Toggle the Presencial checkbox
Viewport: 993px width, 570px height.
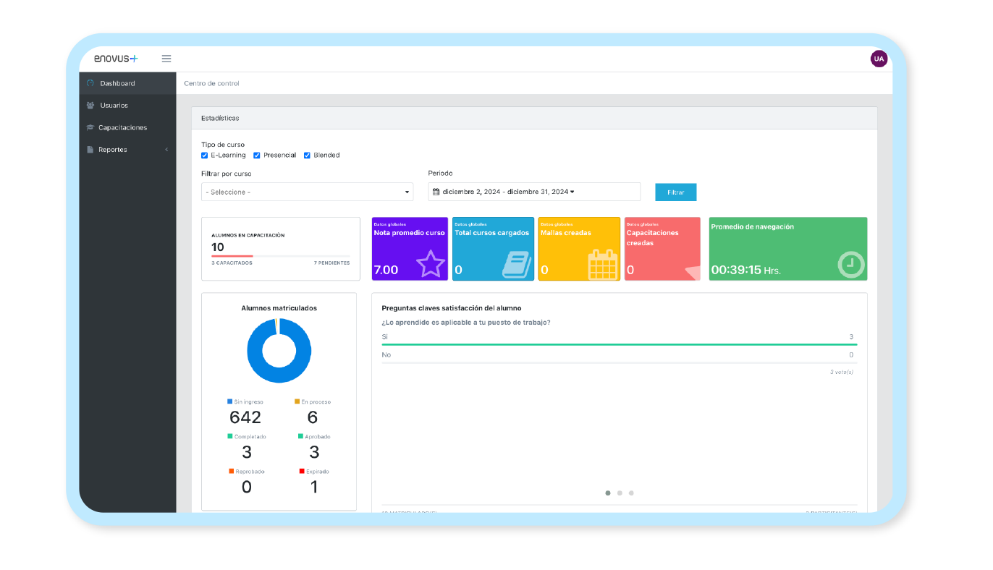[257, 156]
